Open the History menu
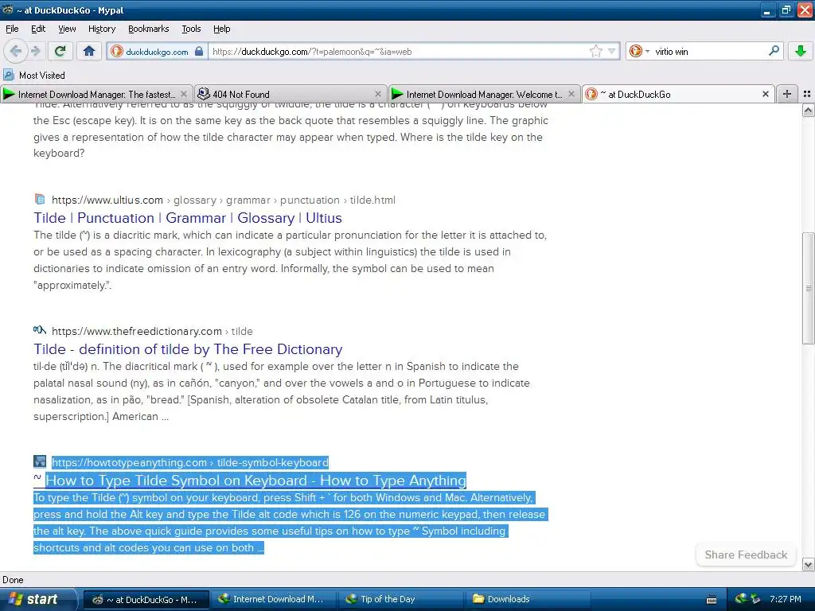815x611 pixels. (x=102, y=29)
